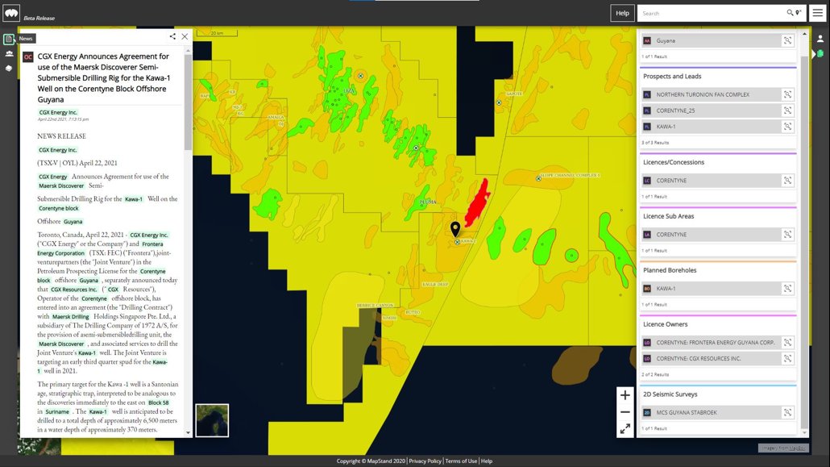Share the CGX Energy news article
This screenshot has height=467, width=830.
(x=172, y=36)
